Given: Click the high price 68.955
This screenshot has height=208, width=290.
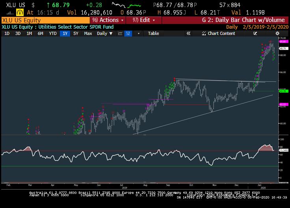Looking at the screenshot, I should [x=173, y=13].
